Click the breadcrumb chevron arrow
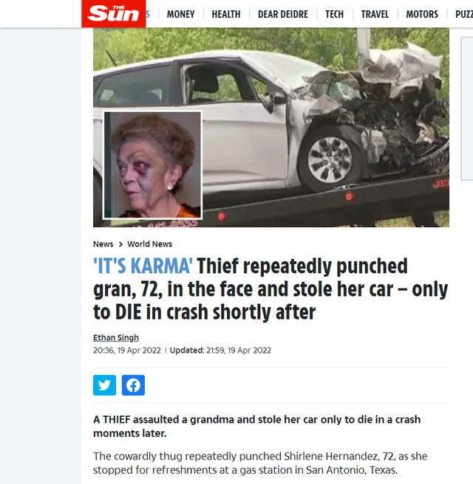 [120, 244]
